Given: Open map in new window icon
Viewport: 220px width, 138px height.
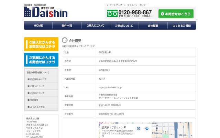Looking at the screenshot, I should (138, 129).
